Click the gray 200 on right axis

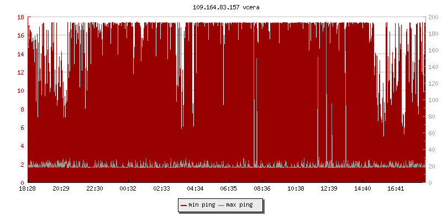[x=433, y=17]
